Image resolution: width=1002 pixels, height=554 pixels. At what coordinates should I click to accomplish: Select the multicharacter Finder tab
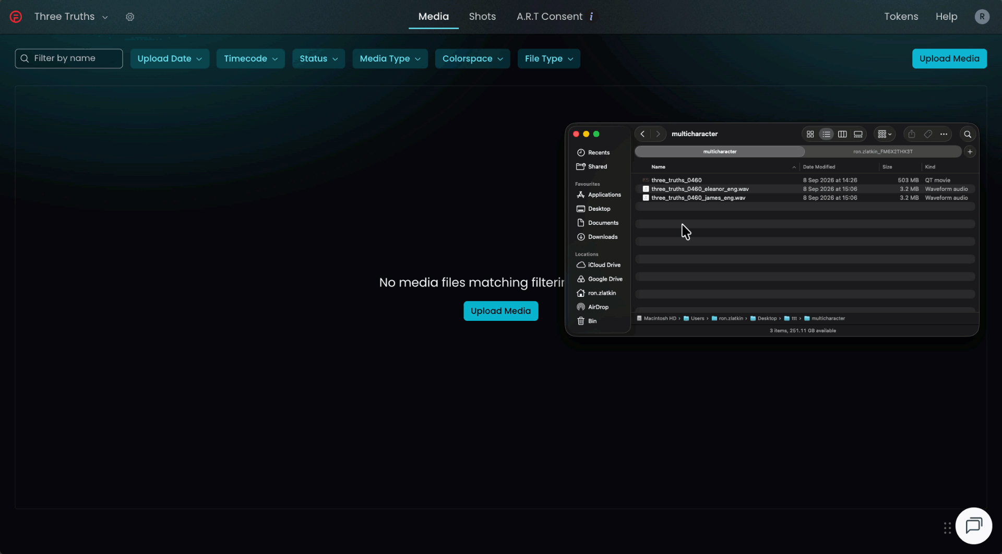click(720, 152)
